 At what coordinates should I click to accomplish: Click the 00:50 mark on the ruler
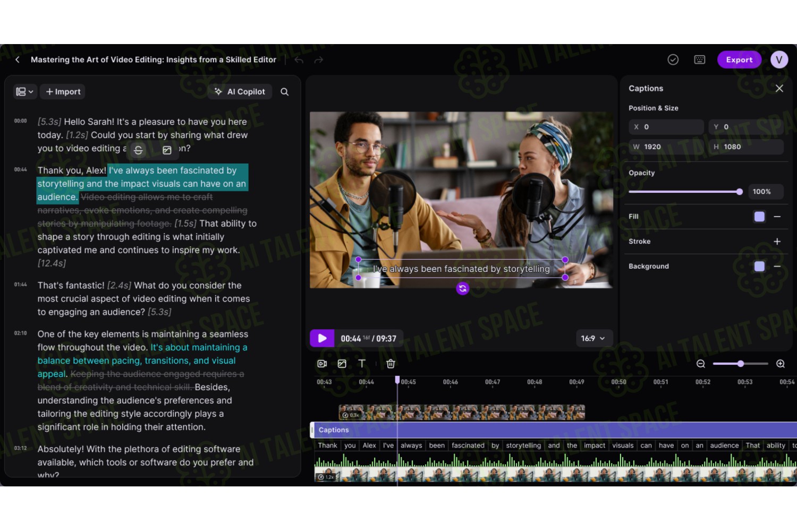click(x=618, y=382)
